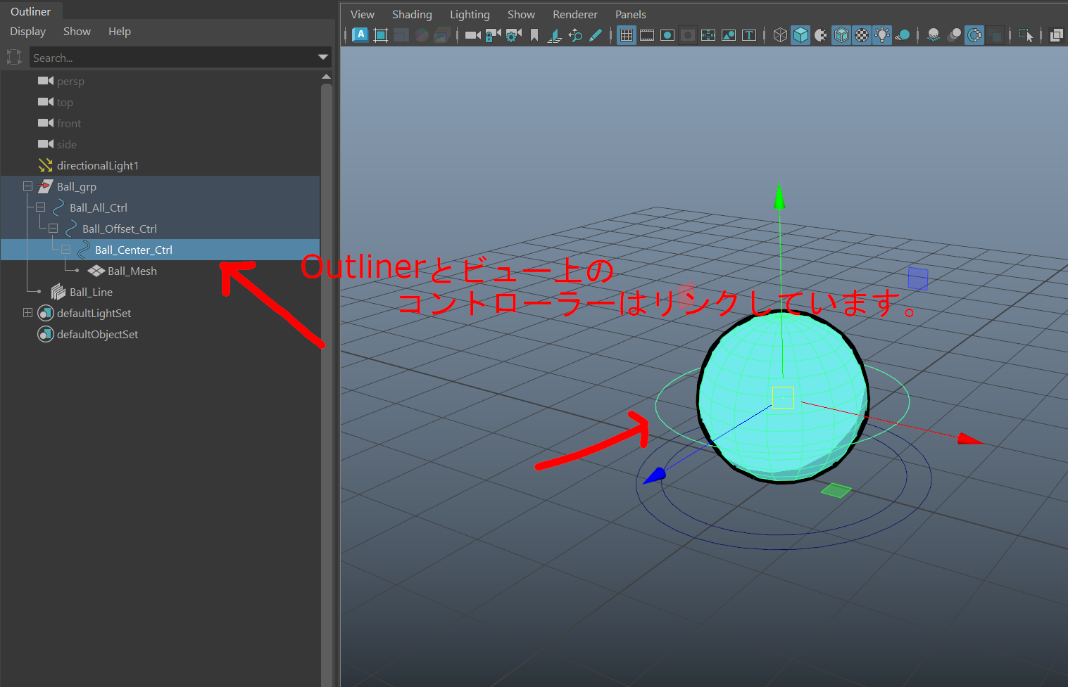Click the 2D Pan/Zoom icon

pyautogui.click(x=575, y=35)
